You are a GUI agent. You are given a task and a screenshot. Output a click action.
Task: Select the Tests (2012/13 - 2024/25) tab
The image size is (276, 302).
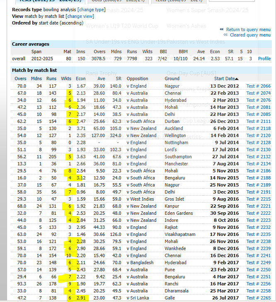(50, 1)
